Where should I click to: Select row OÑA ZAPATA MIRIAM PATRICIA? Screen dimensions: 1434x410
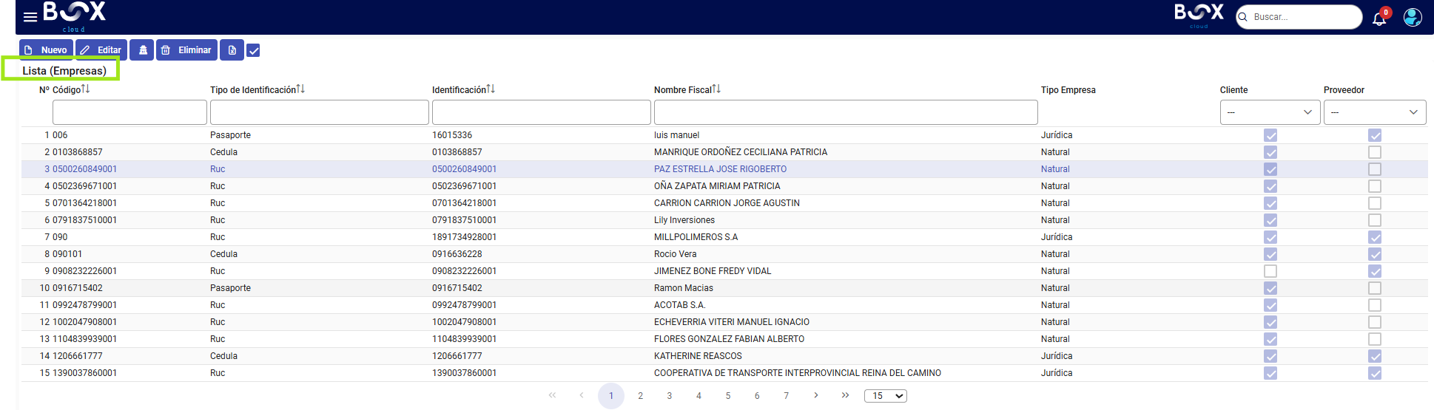(724, 186)
